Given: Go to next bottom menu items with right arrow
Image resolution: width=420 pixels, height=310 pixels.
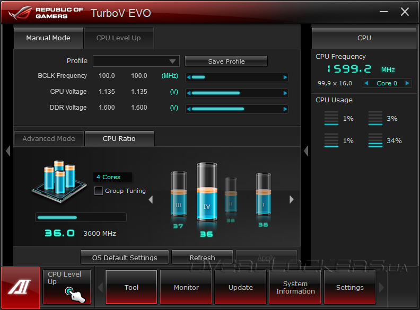Looking at the screenshot, I should pos(381,288).
